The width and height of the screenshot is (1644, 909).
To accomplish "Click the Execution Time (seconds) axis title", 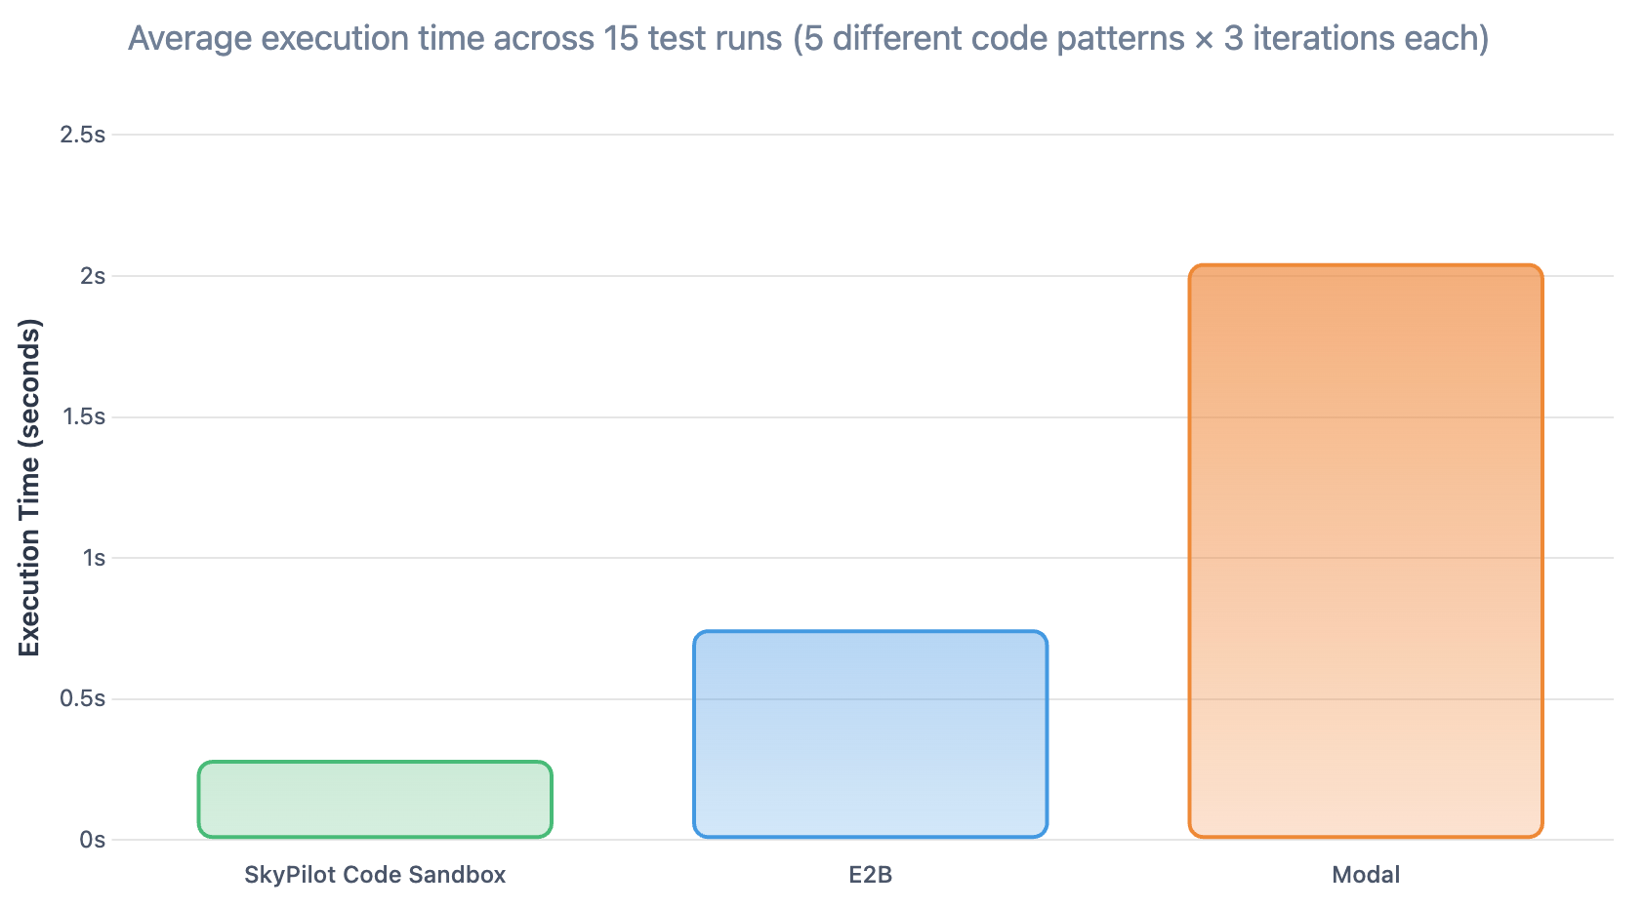I will [x=30, y=488].
